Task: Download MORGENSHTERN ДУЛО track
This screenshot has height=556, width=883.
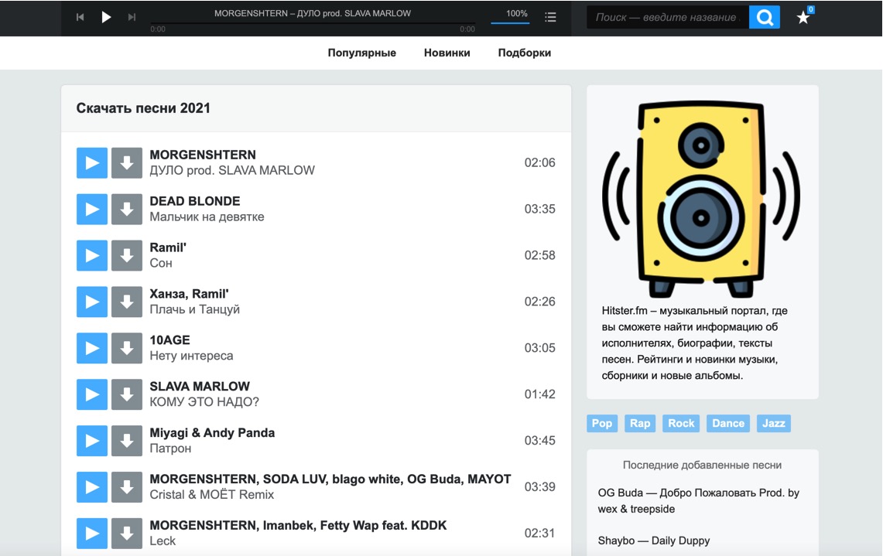Action: tap(127, 162)
